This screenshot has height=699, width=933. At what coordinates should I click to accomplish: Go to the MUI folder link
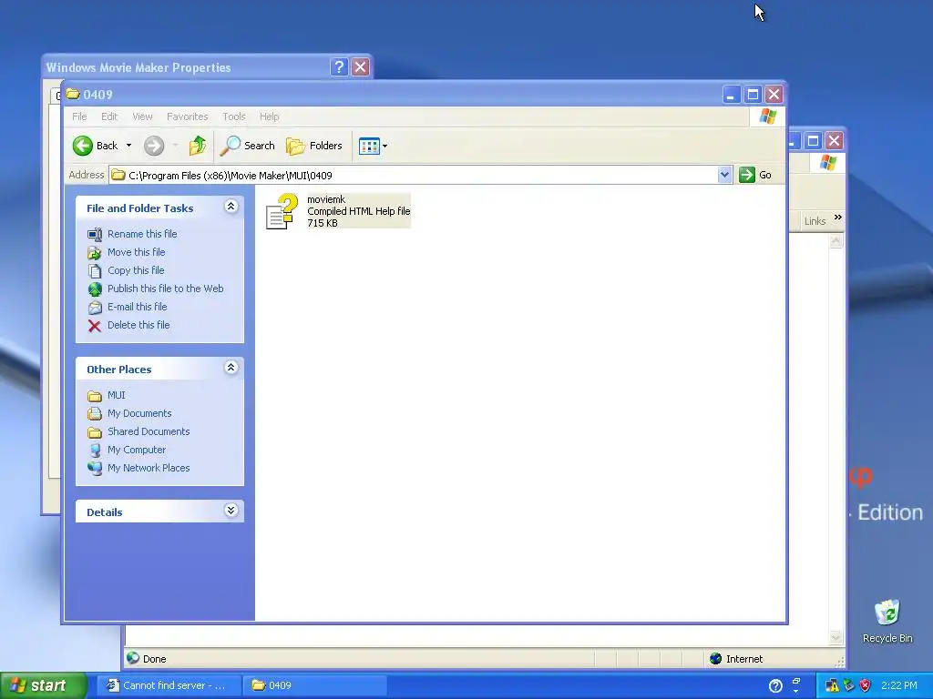coord(116,395)
